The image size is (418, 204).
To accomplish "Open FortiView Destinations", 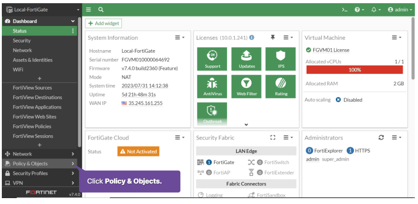I will [x=37, y=97].
